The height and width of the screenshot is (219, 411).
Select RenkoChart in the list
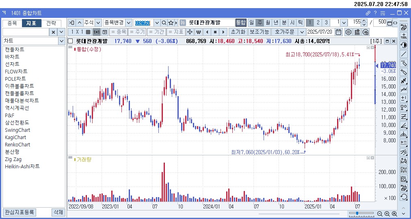pos(17,144)
